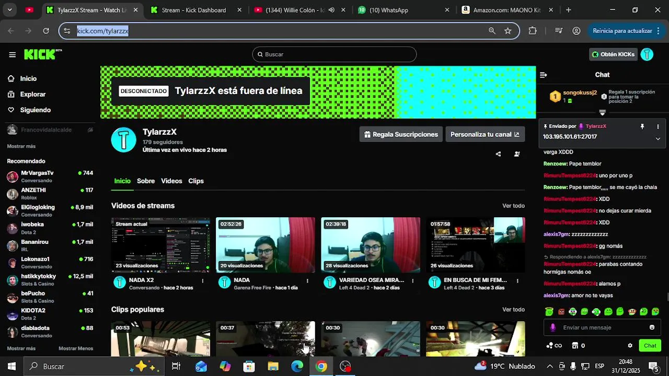Click the Francovidalalcalde muted stream icon
The width and height of the screenshot is (669, 376).
(90, 130)
